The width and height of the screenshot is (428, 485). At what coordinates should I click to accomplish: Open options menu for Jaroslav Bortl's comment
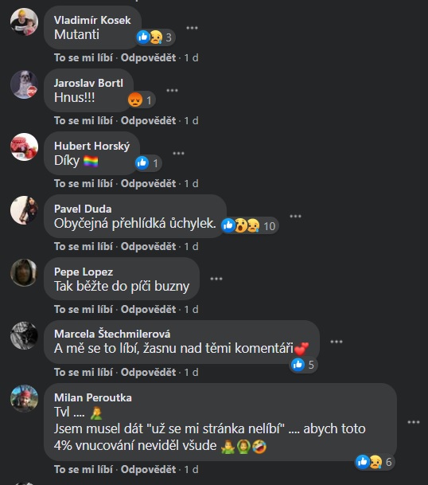pos(172,91)
